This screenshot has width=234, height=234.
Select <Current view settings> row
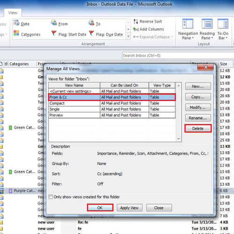tap(112, 91)
